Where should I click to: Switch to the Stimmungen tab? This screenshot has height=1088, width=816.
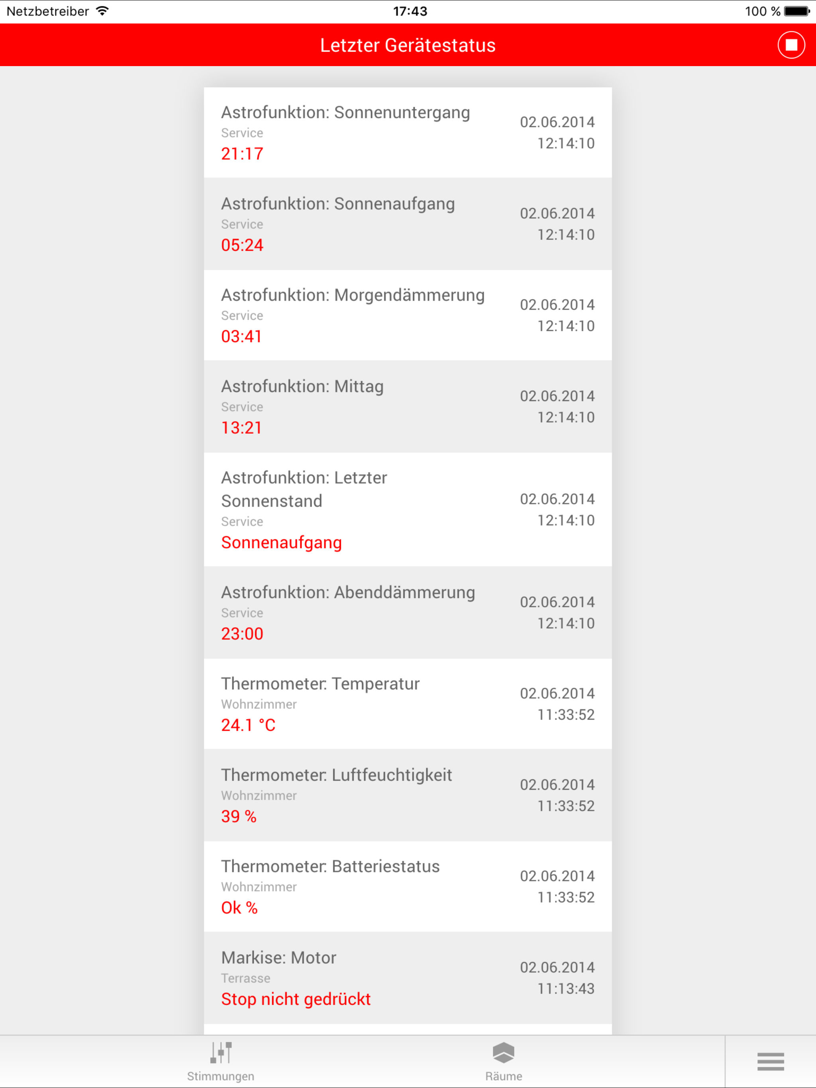(x=221, y=1061)
